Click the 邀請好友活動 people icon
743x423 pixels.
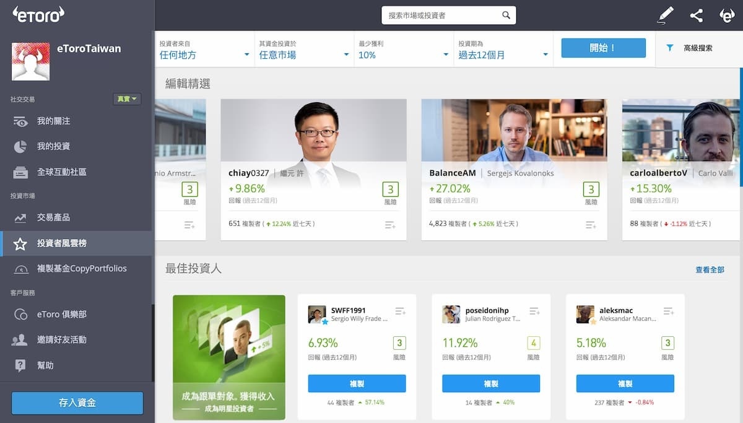(20, 340)
